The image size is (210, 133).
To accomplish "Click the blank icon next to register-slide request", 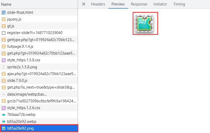I will (x=4, y=33).
